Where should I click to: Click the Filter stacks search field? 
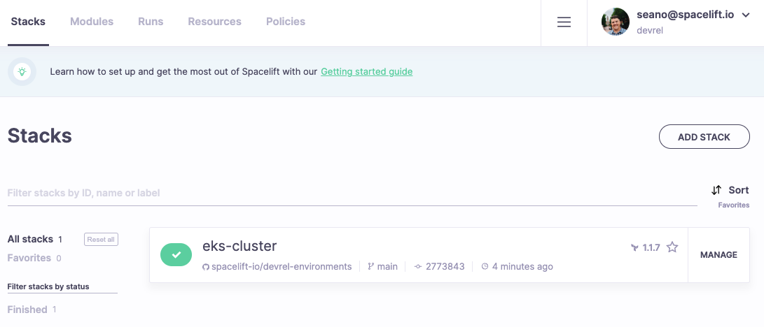coord(350,193)
